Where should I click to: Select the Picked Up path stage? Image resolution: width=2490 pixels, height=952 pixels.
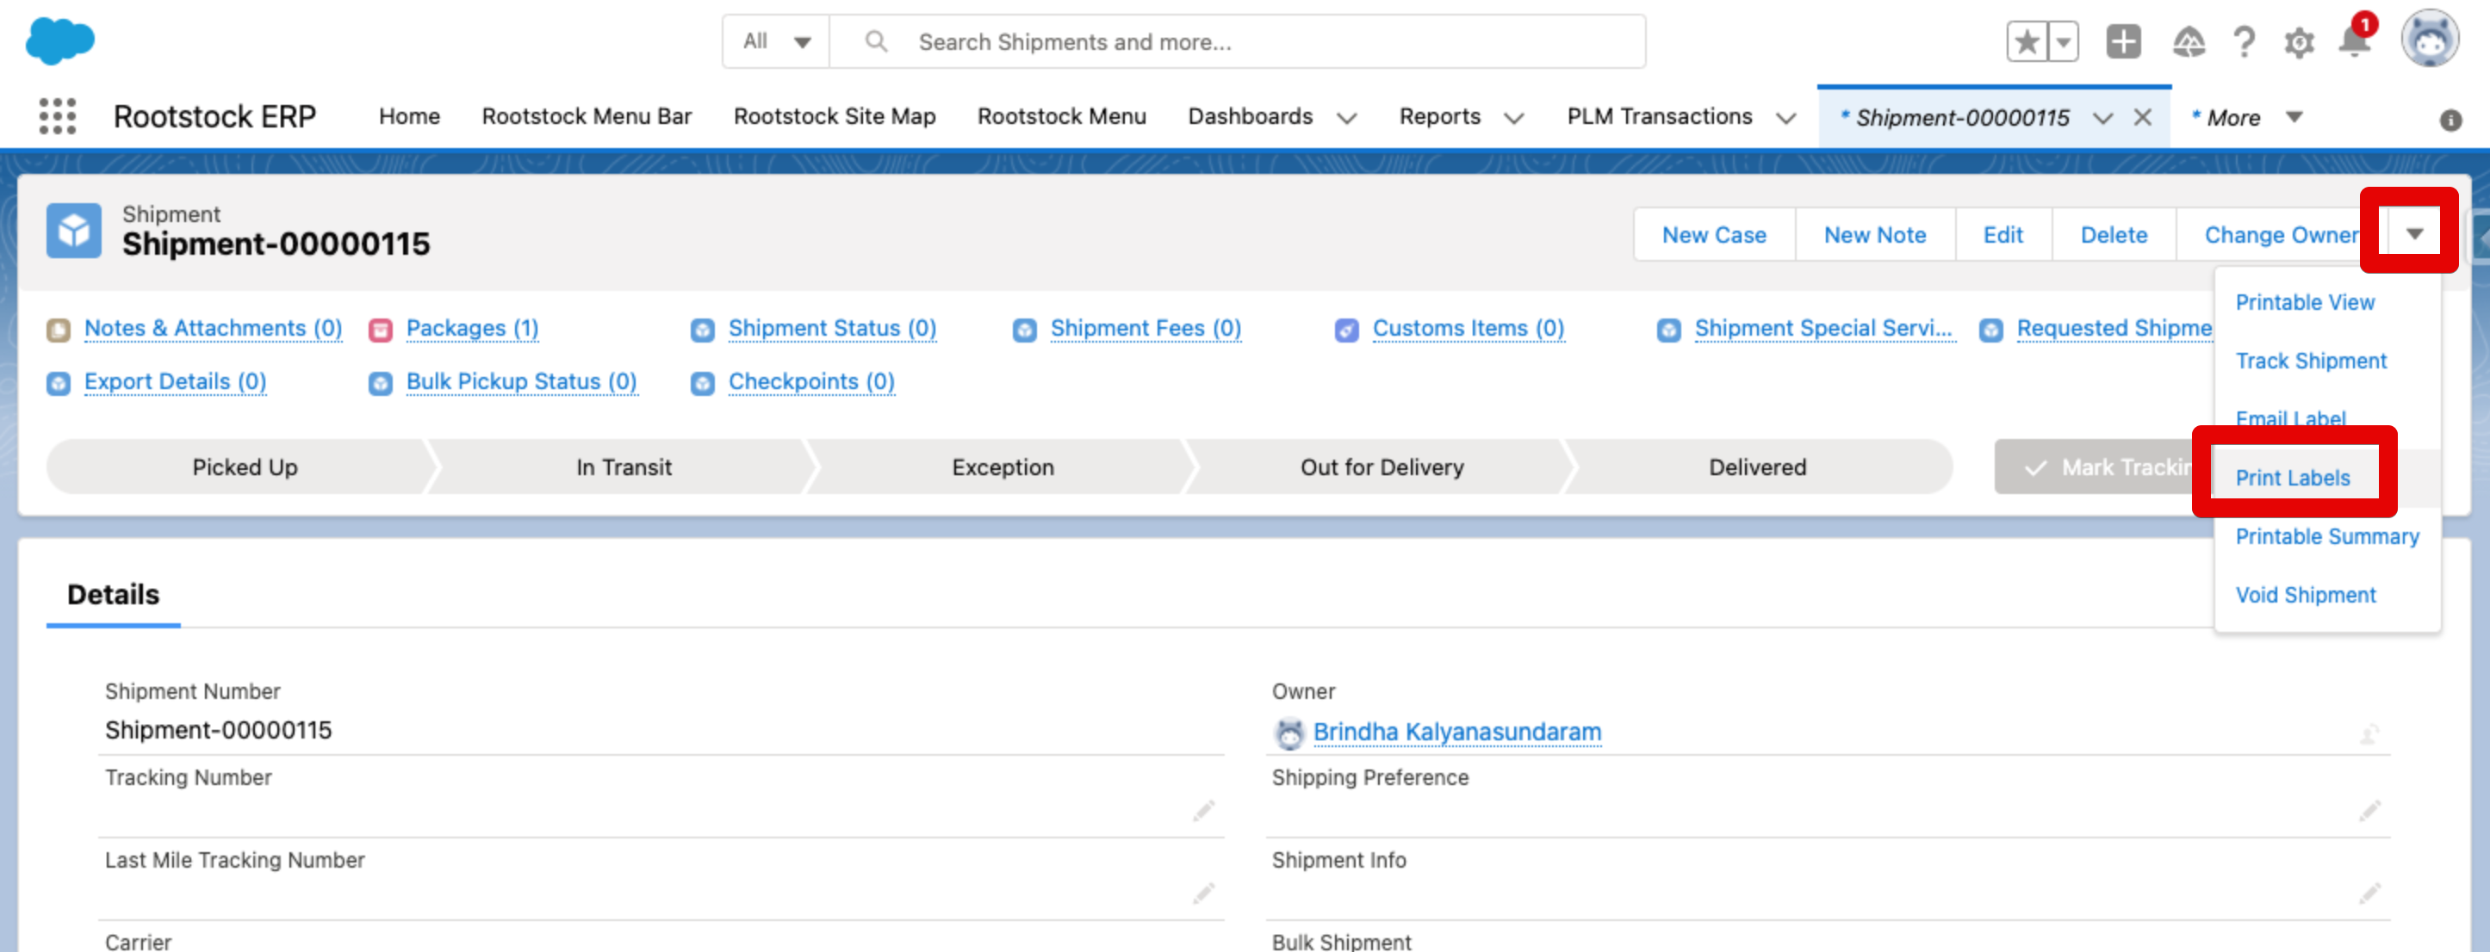(x=245, y=467)
